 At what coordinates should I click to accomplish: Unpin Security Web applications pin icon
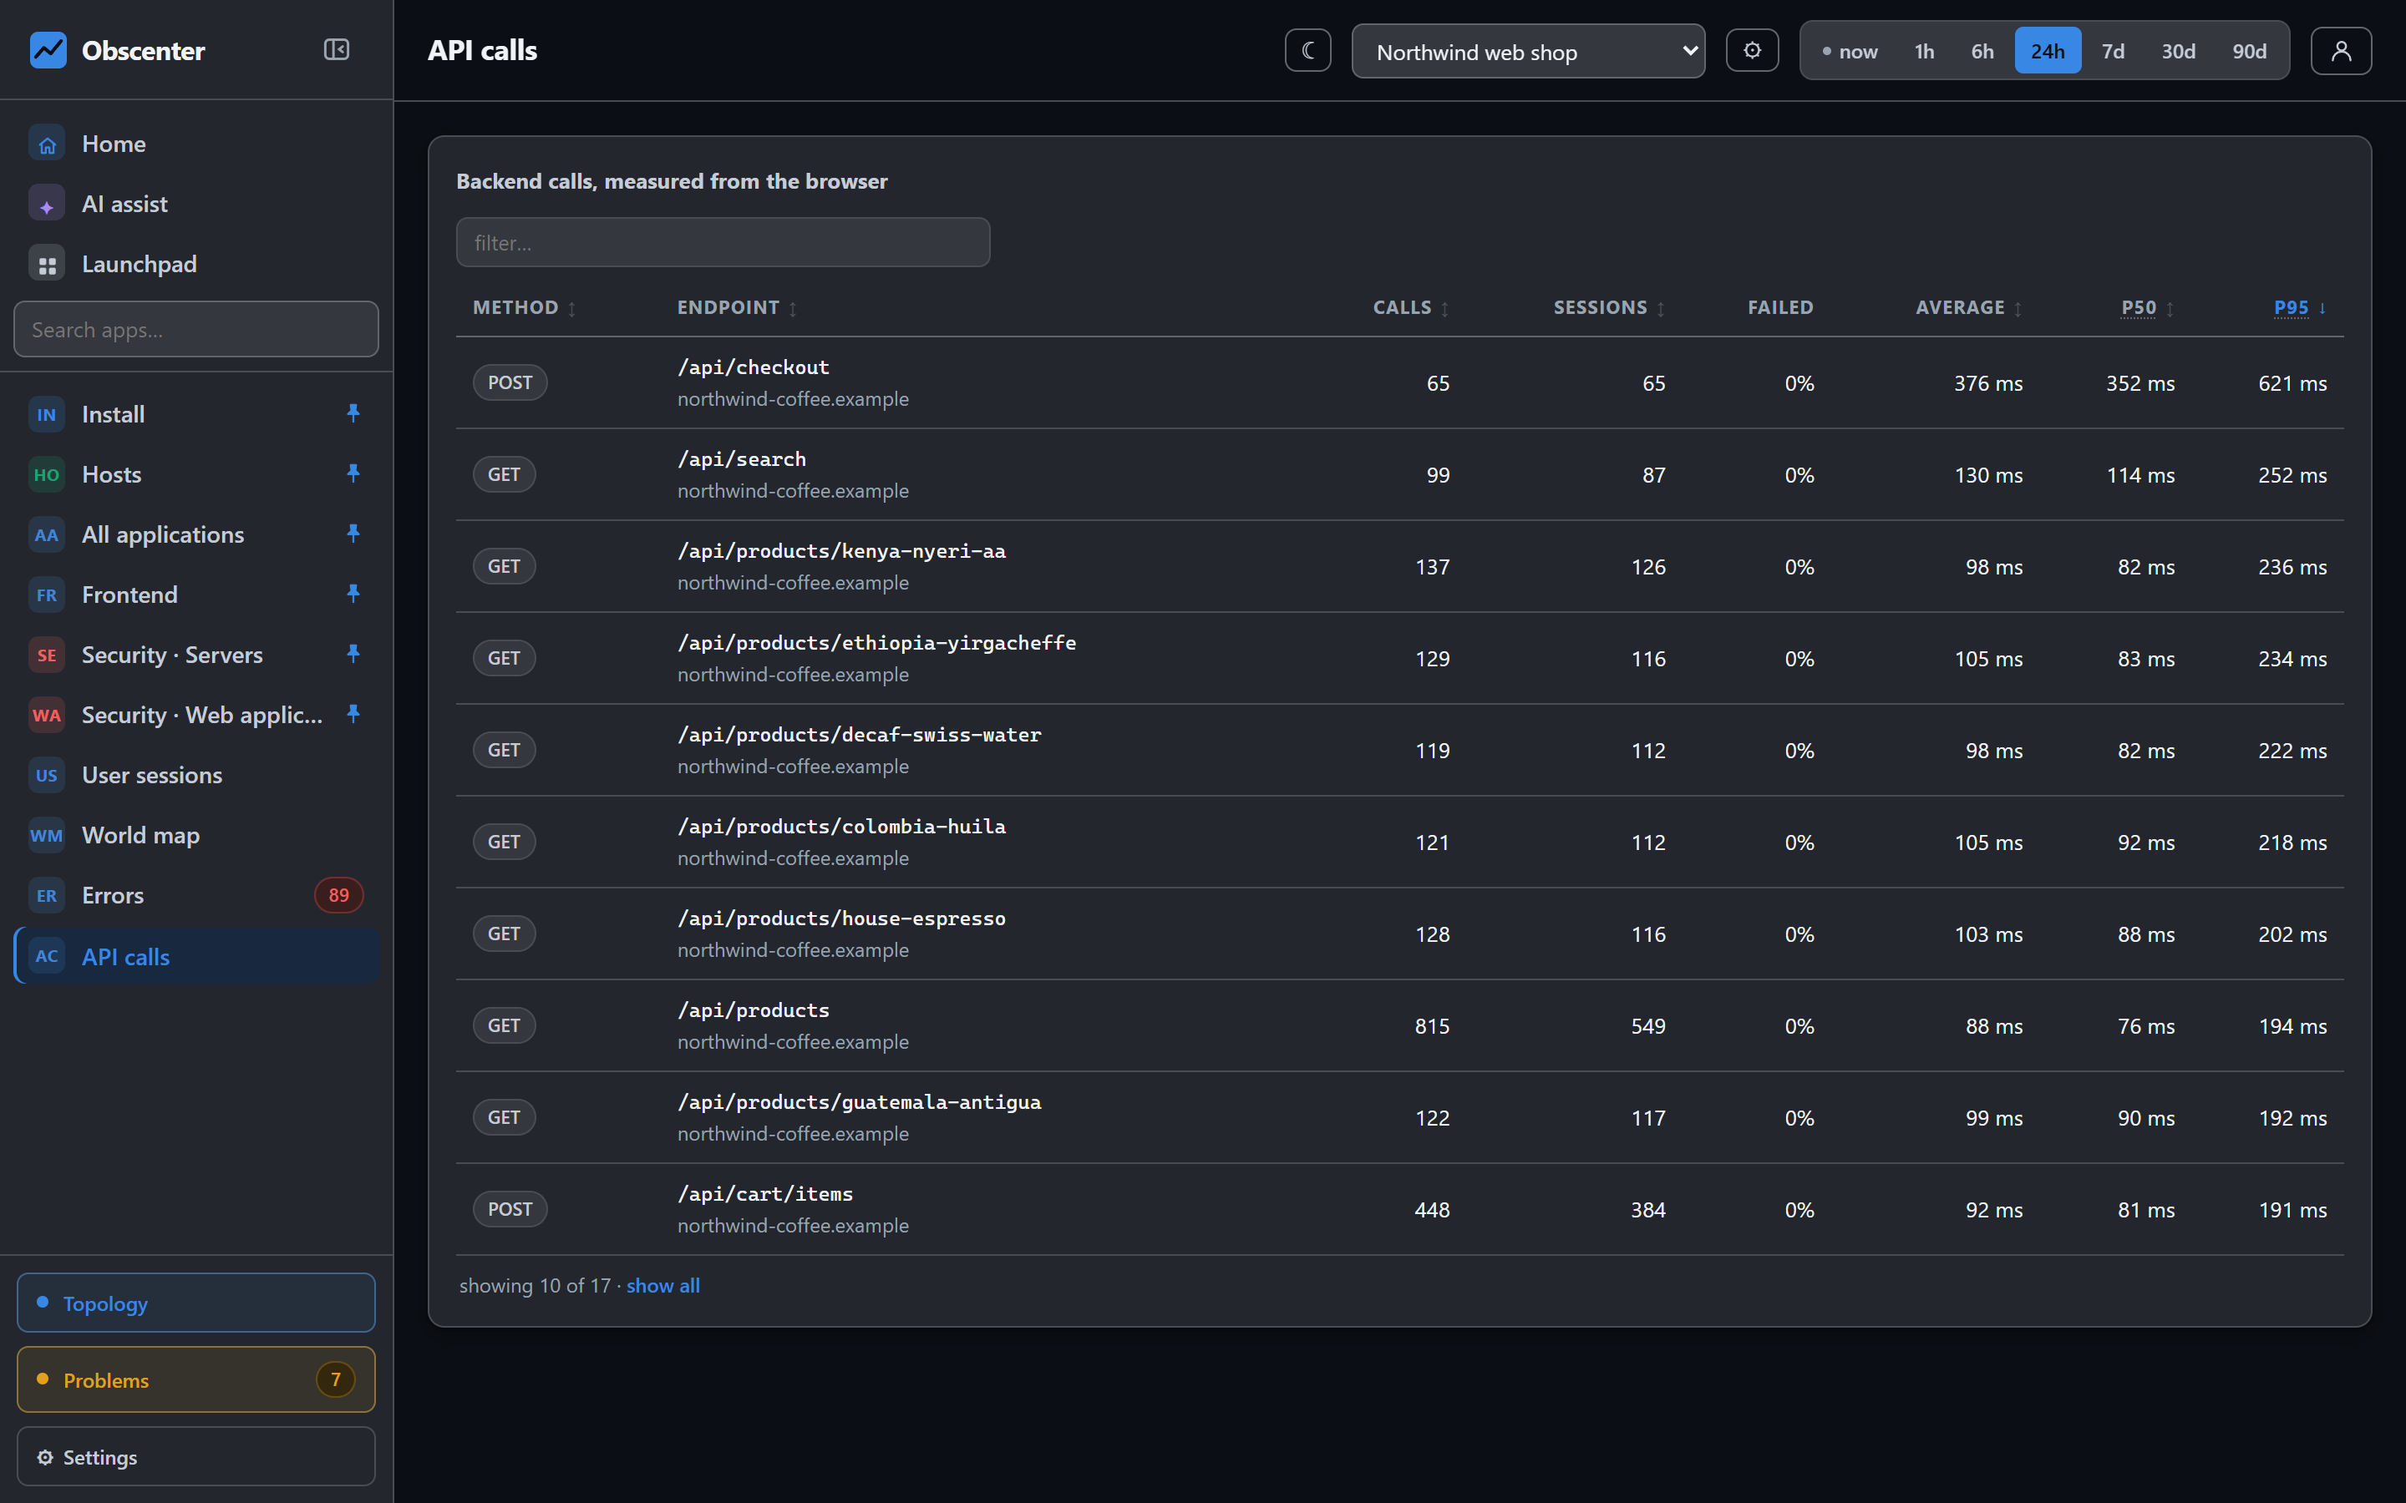coord(353,714)
